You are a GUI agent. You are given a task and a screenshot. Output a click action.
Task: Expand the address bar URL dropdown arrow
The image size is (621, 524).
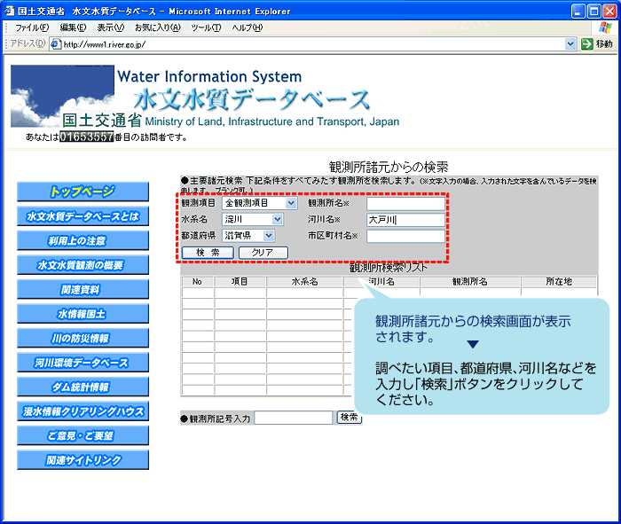click(570, 43)
